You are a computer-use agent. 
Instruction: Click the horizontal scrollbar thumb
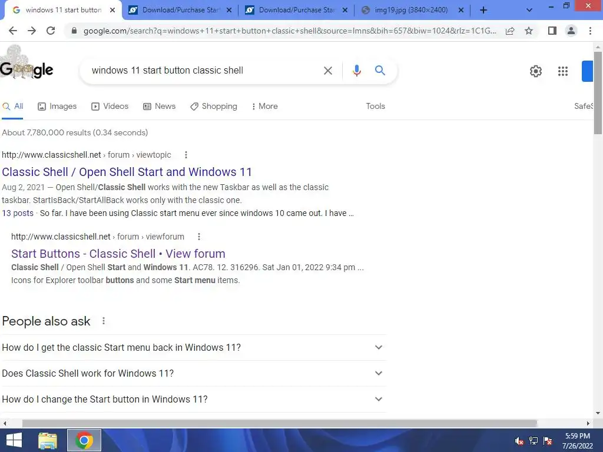click(280, 423)
